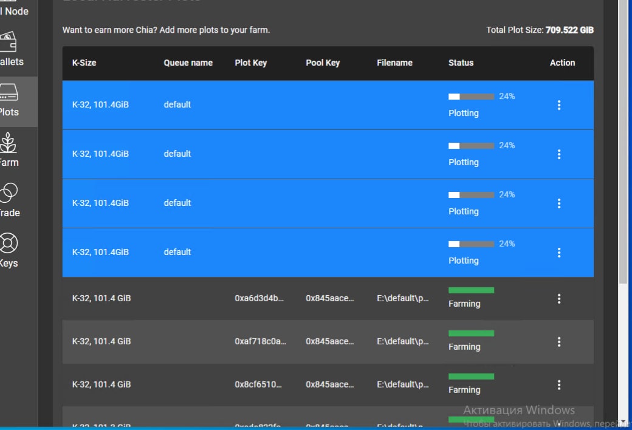Screen dimensions: 632x430
Task: Click the Full Node sidebar label
Action: pyautogui.click(x=15, y=12)
